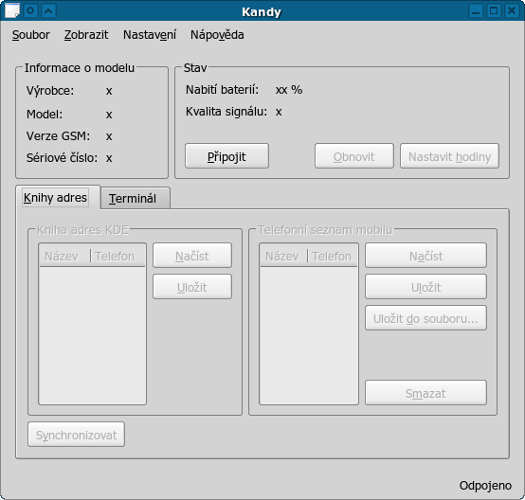
Task: Click the Připojit button
Action: click(x=226, y=156)
